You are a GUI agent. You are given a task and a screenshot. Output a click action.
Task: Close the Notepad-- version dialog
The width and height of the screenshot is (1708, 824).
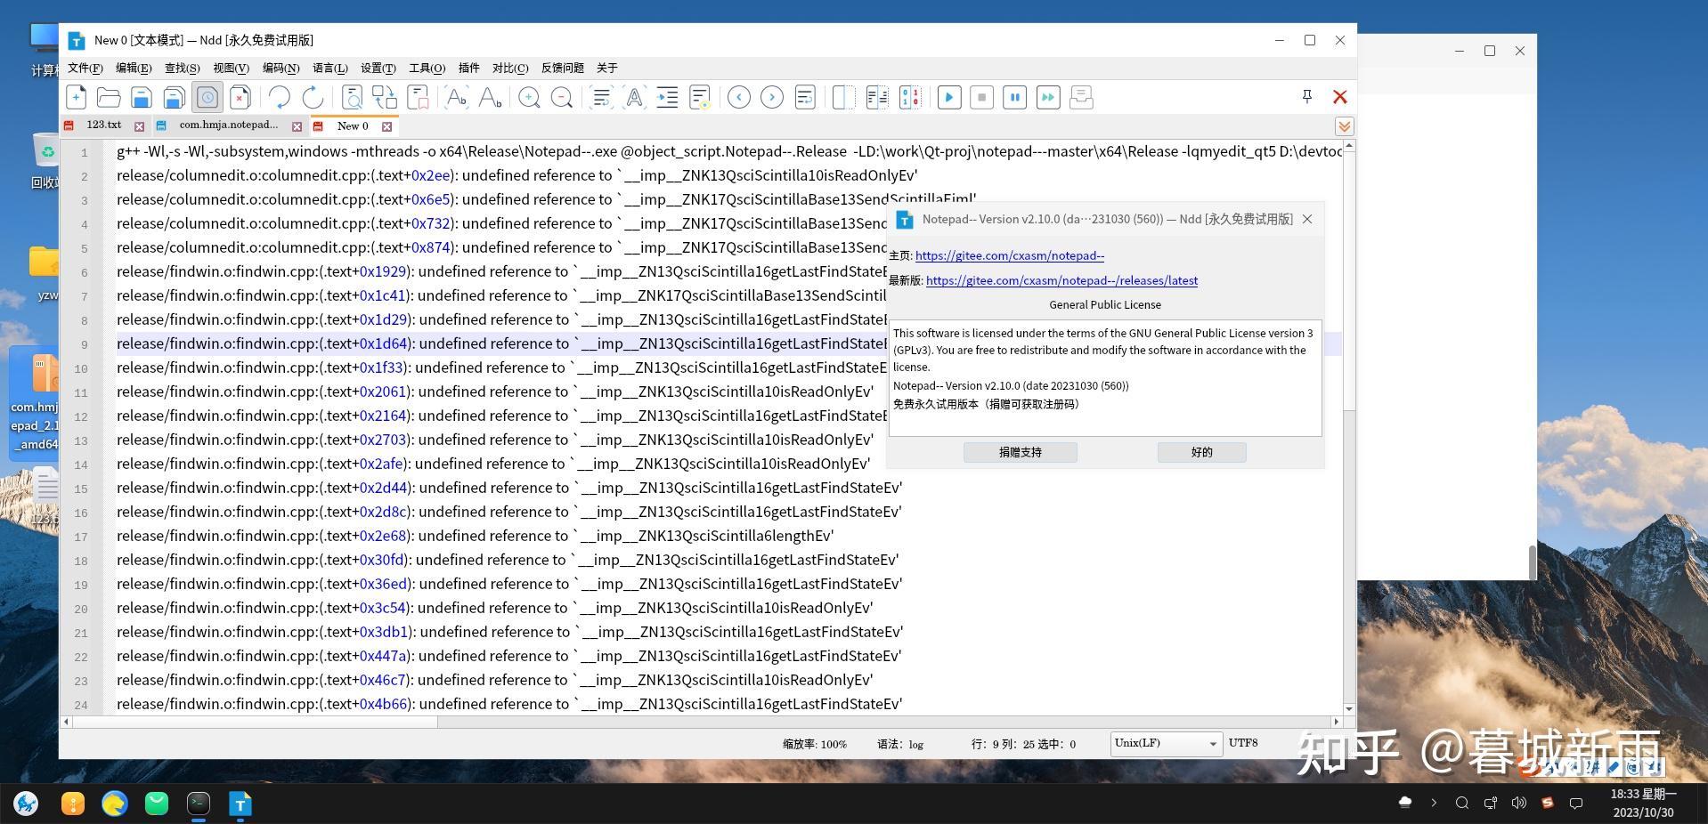click(1307, 219)
